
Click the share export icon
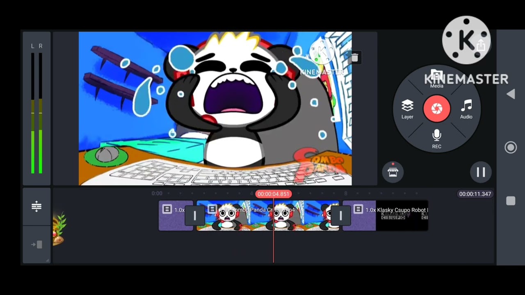(x=481, y=45)
